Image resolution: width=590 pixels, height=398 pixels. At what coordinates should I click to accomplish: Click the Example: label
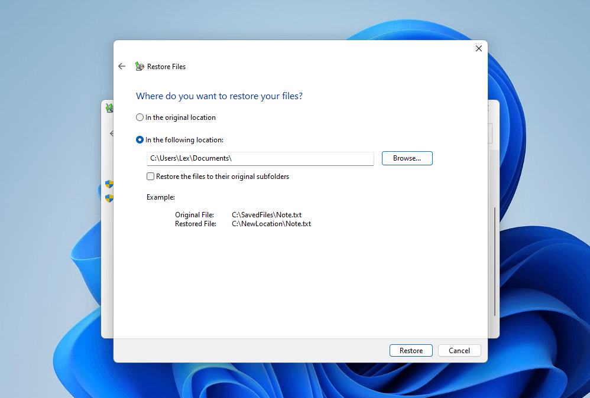click(161, 197)
